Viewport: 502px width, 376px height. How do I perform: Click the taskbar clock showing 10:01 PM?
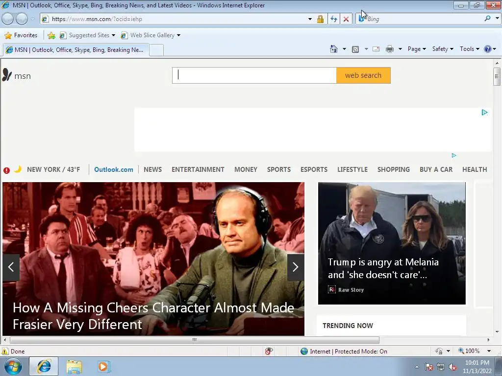477,367
